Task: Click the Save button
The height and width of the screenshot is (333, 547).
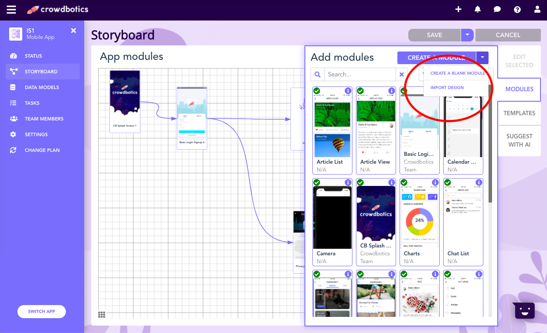Action: (x=434, y=35)
